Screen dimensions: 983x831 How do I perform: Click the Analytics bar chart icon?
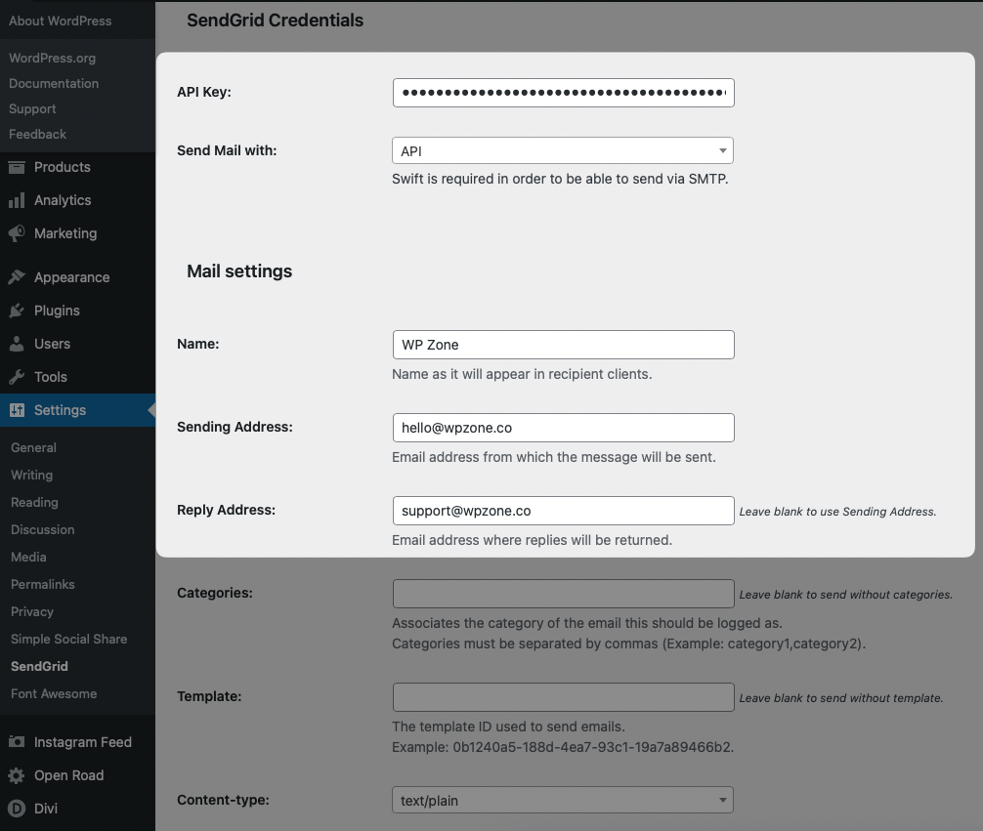point(17,200)
